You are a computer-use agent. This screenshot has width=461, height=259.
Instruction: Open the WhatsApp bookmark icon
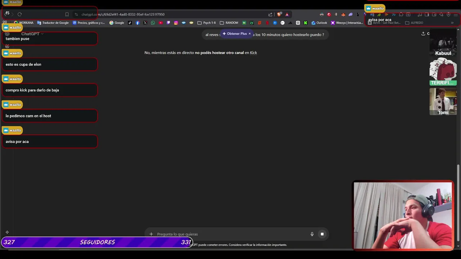pyautogui.click(x=153, y=23)
